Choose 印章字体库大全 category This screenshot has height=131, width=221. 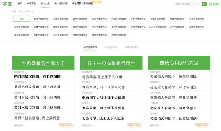(41, 27)
